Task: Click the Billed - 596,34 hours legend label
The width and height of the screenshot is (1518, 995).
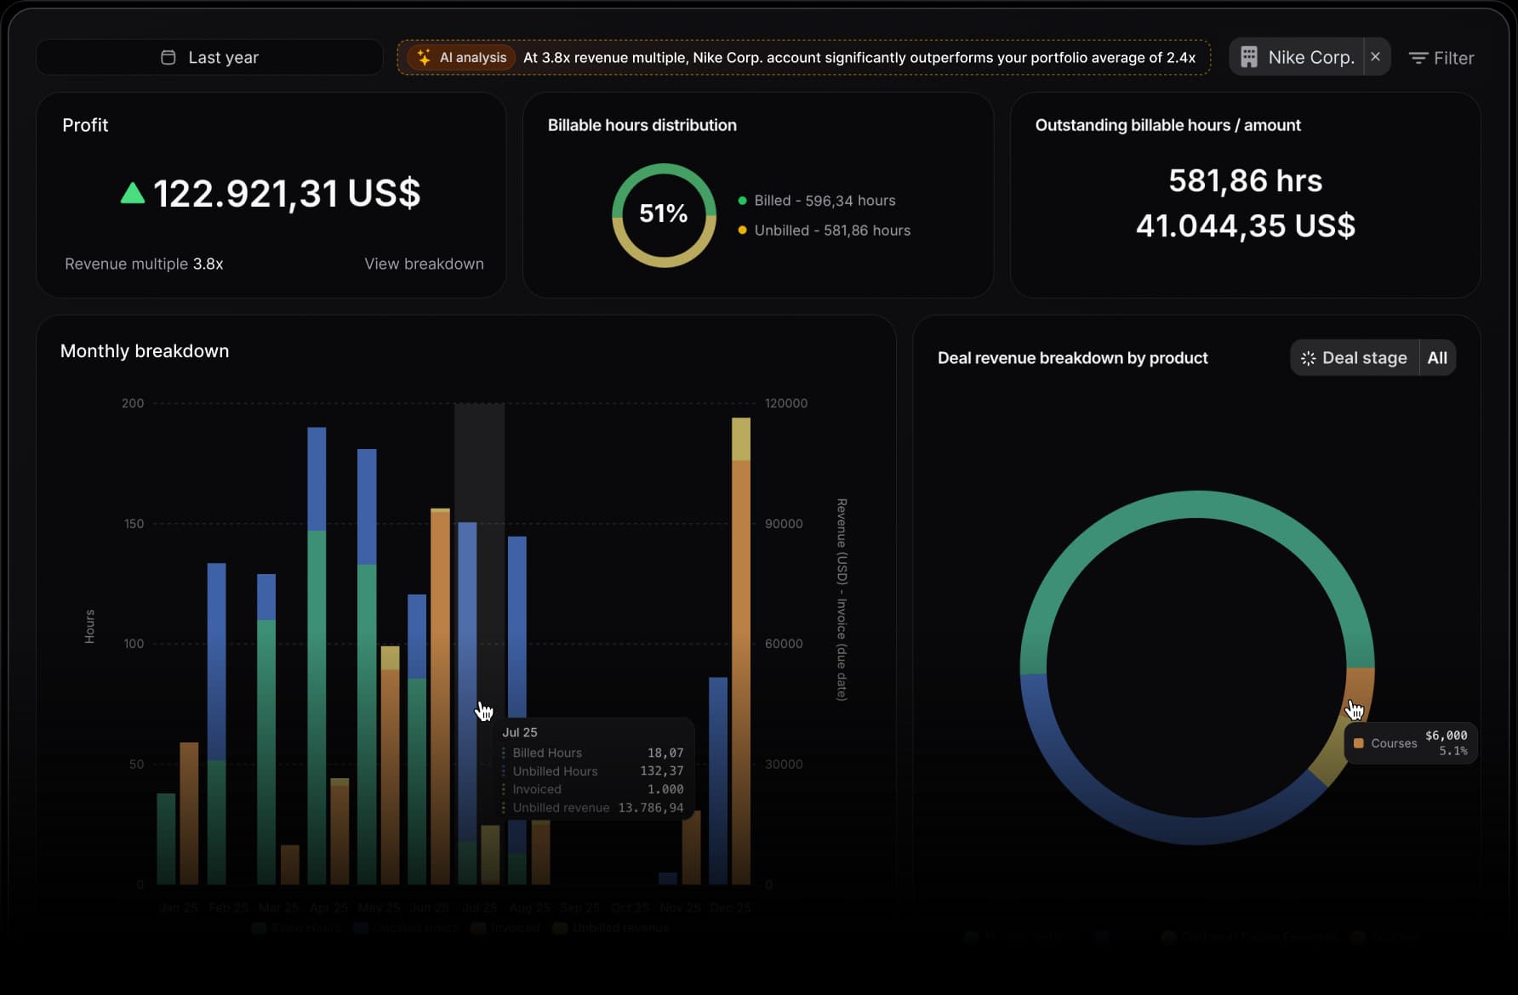Action: (x=825, y=201)
